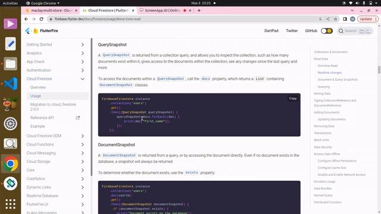381x214 pixels.
Task: Open new browser tab with plus icon
Action: point(199,11)
